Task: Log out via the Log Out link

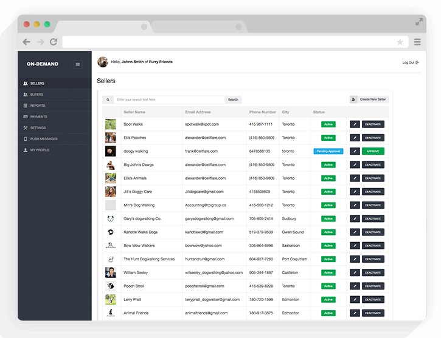Action: (410, 63)
